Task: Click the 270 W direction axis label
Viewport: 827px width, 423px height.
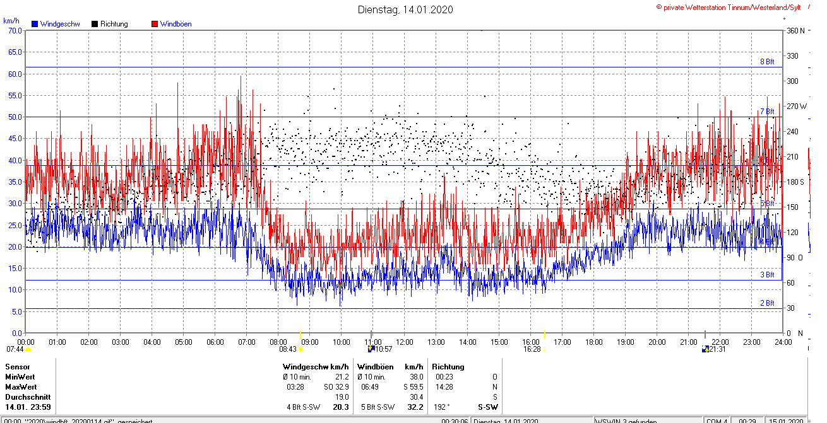Action: [795, 107]
